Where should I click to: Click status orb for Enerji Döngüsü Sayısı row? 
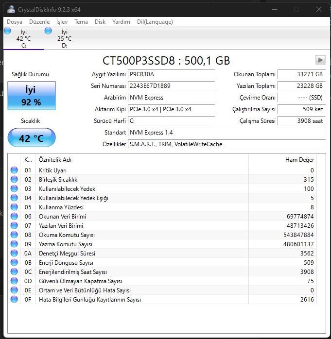14,262
